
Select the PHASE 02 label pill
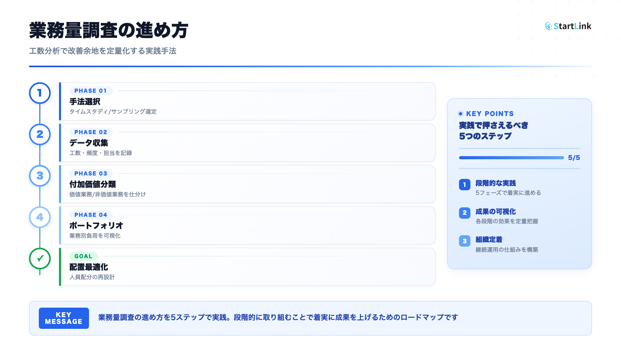pyautogui.click(x=91, y=132)
